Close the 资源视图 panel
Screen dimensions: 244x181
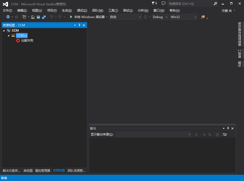point(84,25)
